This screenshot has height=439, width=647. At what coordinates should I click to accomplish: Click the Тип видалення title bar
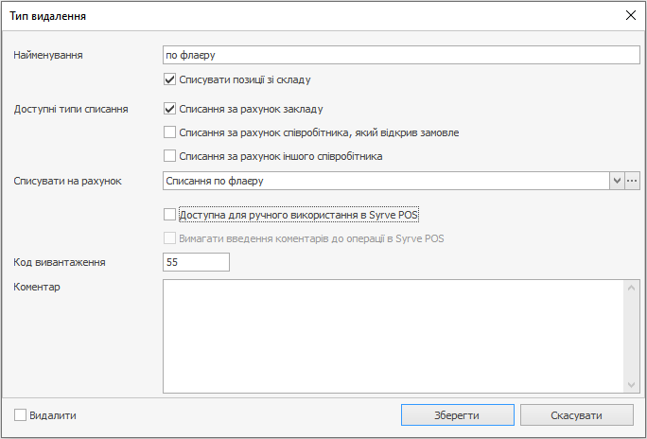tap(284, 14)
